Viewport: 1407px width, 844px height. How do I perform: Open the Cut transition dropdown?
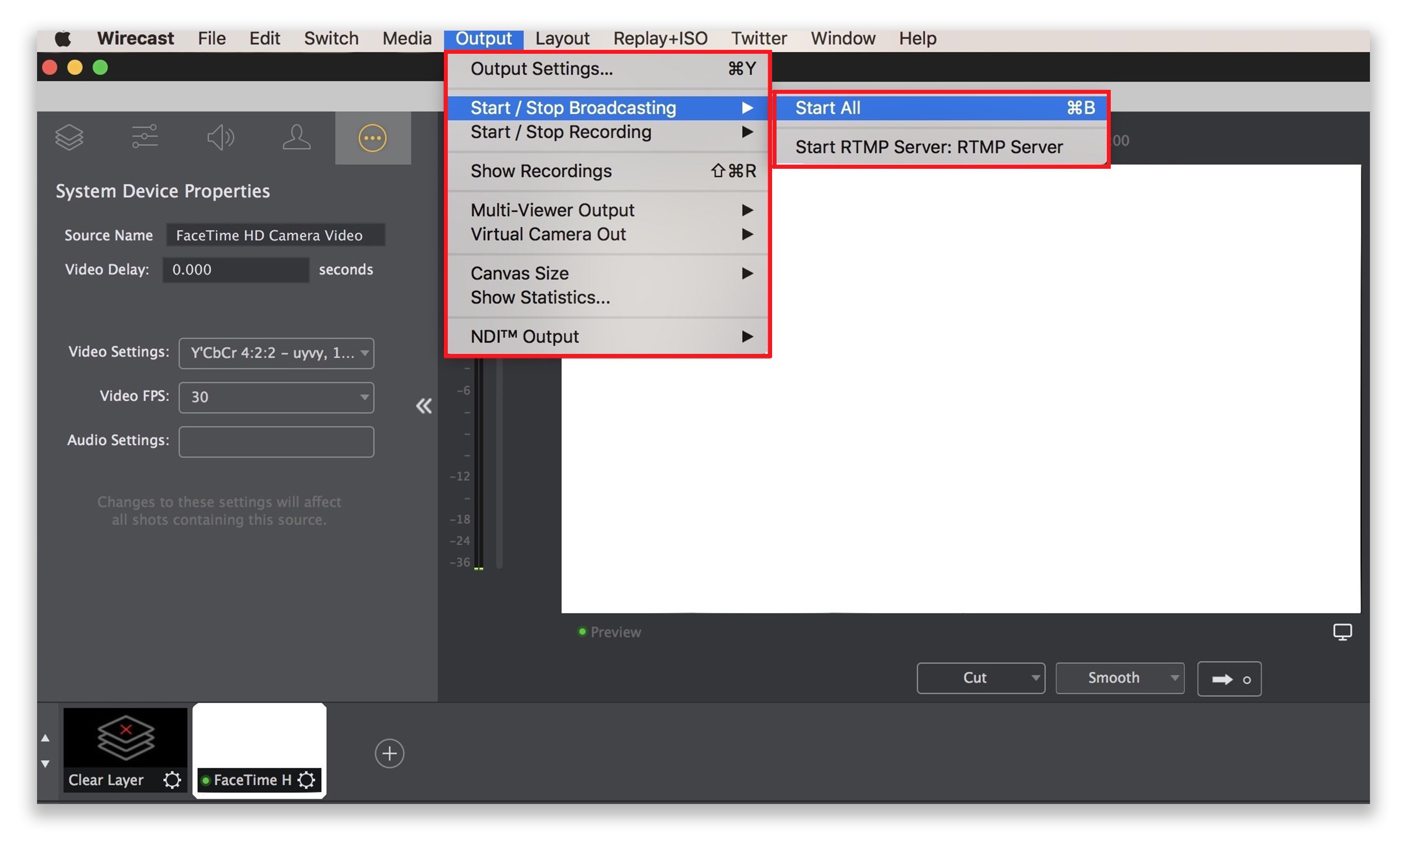click(x=980, y=678)
